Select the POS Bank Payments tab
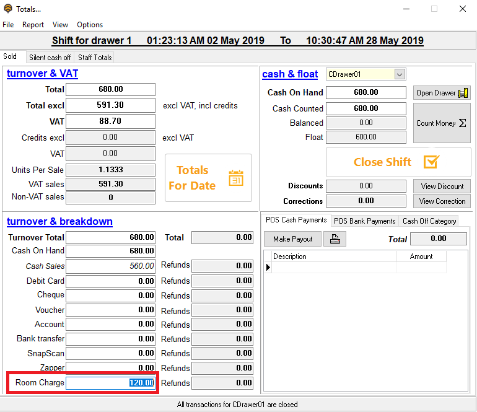Screen dimensions: 477x412 pyautogui.click(x=364, y=221)
